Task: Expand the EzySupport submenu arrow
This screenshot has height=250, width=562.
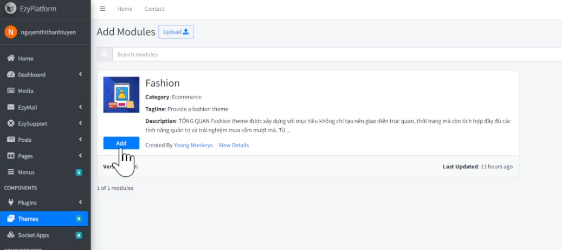Action: 80,123
